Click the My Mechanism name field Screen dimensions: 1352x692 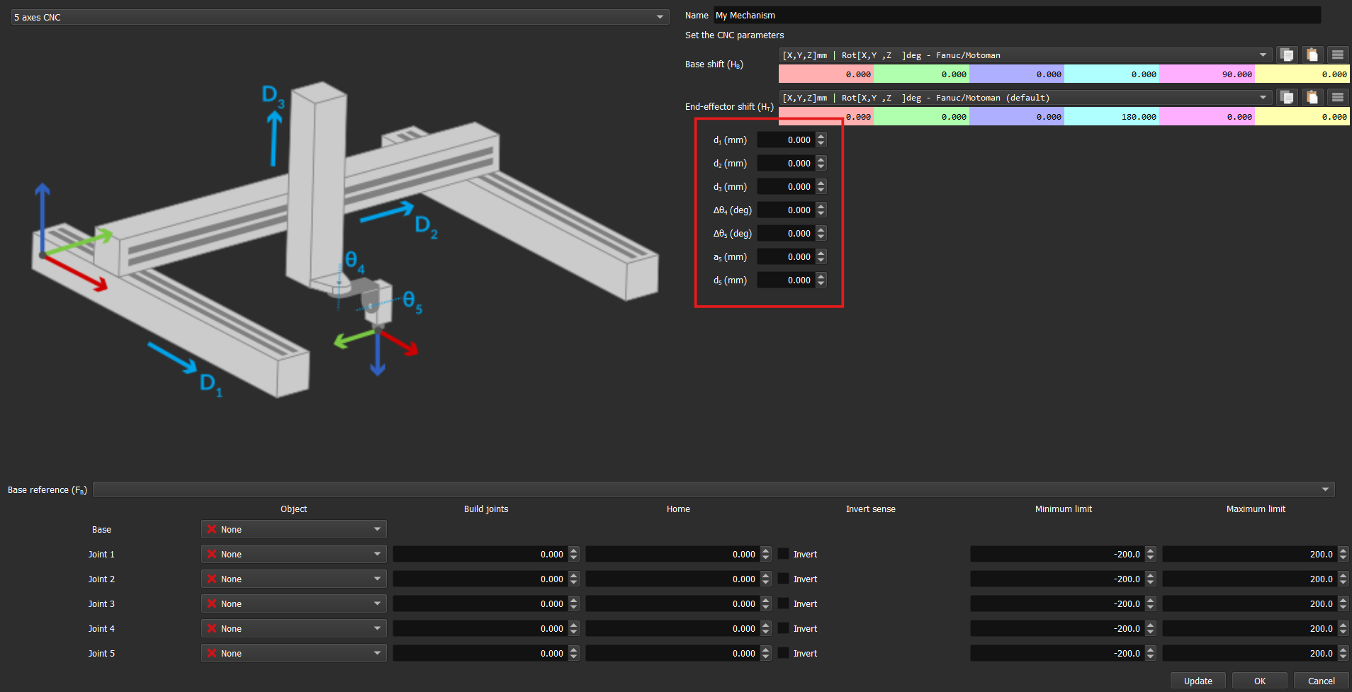1016,15
